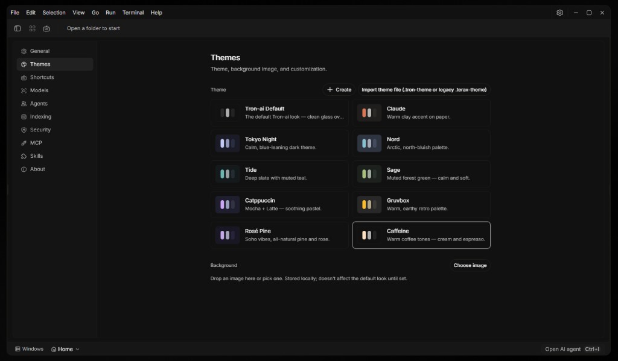This screenshot has height=361, width=618.
Task: Open the Run menu
Action: click(110, 13)
